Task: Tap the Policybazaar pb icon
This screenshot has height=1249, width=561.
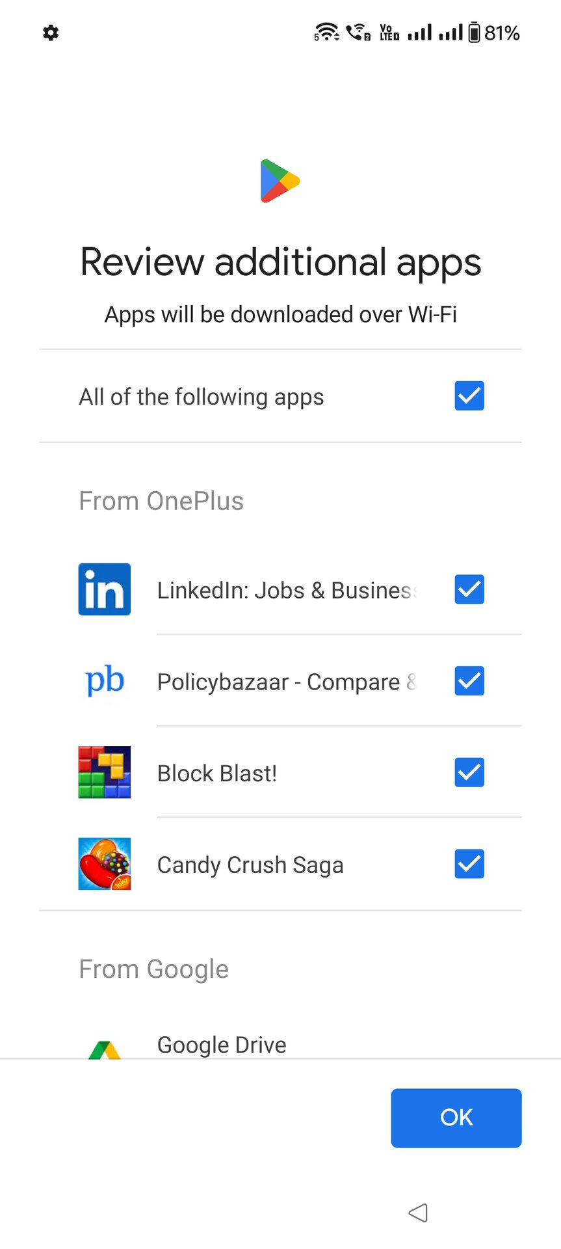Action: 105,681
